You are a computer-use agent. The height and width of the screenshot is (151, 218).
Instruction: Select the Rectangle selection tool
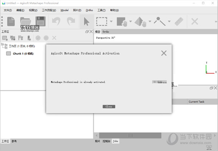[x=102, y=21]
